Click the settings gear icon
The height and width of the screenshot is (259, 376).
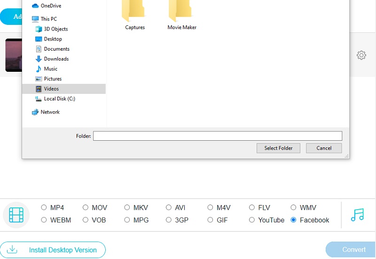(x=361, y=55)
